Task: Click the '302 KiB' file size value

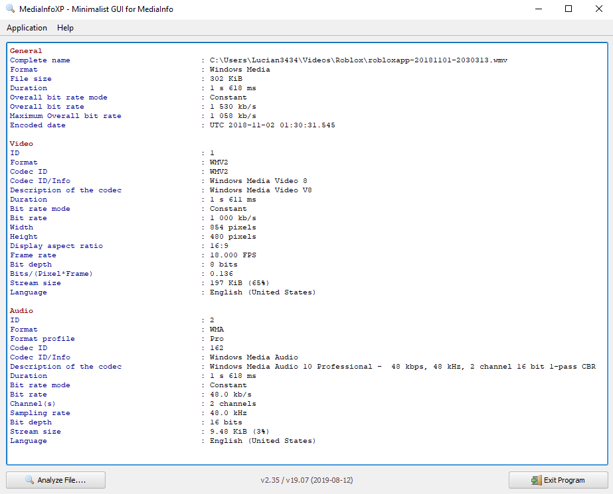Action: (x=226, y=79)
